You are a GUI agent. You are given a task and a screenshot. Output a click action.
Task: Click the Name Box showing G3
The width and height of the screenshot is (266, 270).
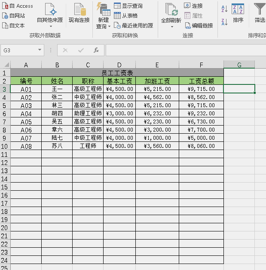[19, 50]
